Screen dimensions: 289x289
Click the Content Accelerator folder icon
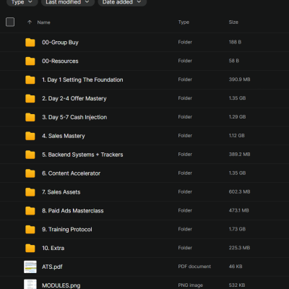30,173
